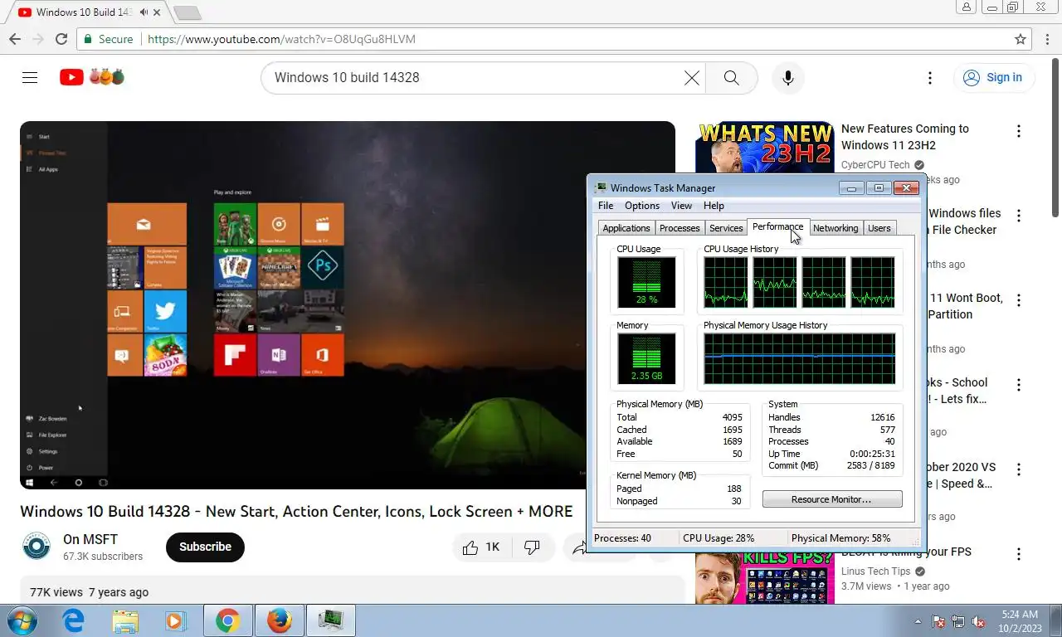
Task: Open 'New Features Coming to Windows 11 23H2' video
Action: (904, 137)
